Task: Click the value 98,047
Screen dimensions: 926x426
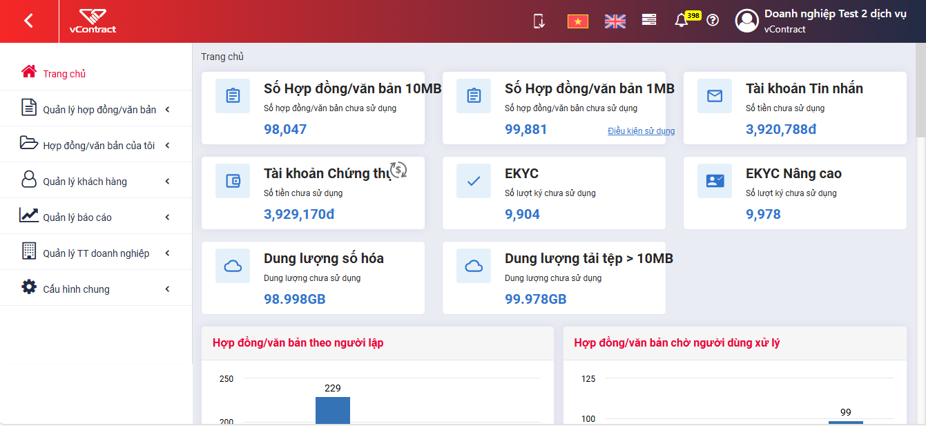Action: [285, 129]
